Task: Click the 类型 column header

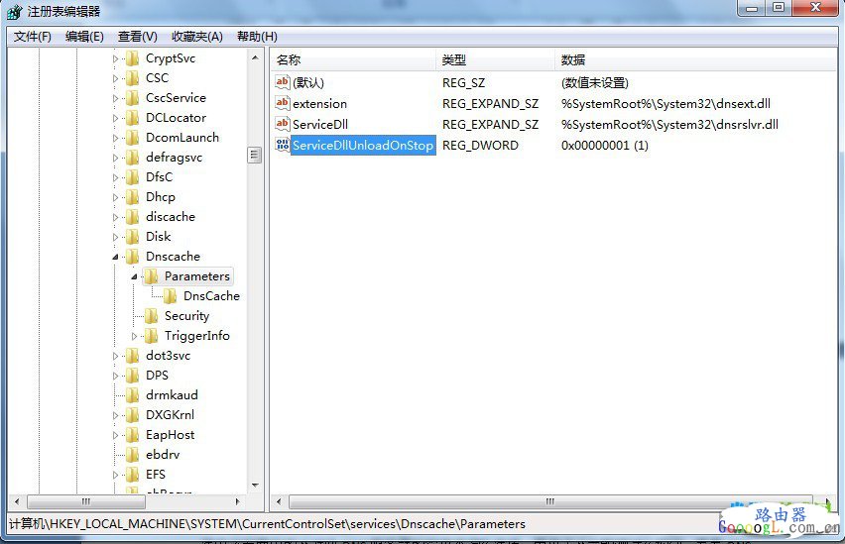Action: click(x=494, y=60)
